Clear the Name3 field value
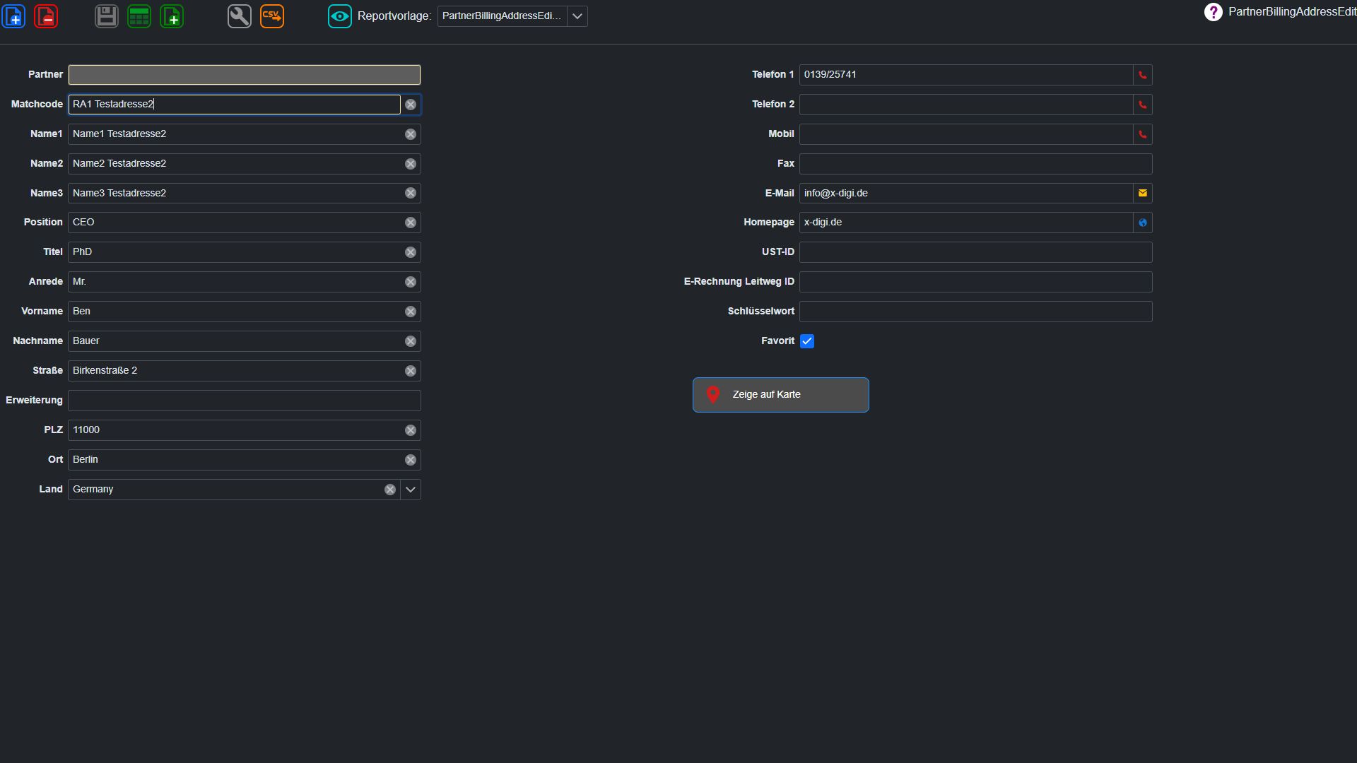This screenshot has width=1357, height=763. (411, 193)
